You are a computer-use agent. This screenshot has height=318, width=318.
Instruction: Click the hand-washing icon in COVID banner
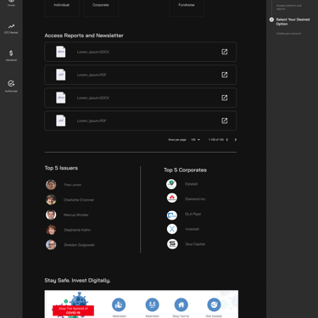[x=119, y=304]
